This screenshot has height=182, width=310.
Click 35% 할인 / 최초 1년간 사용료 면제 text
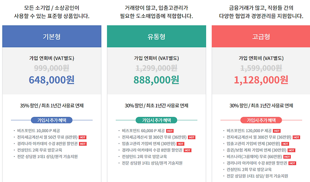52,106
